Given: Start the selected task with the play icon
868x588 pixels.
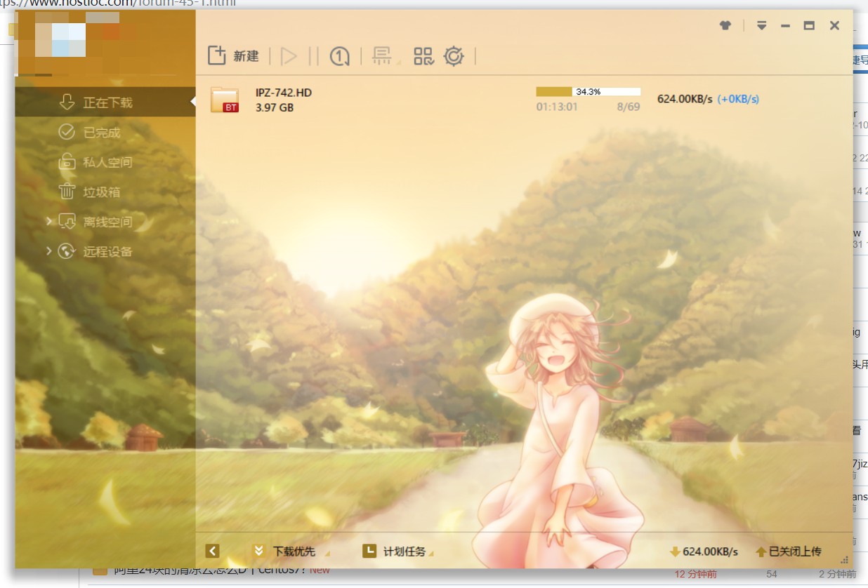Looking at the screenshot, I should click(x=289, y=56).
